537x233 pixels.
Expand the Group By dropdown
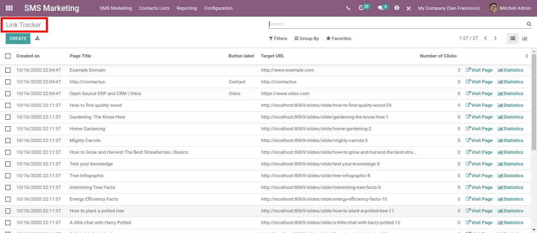point(307,38)
